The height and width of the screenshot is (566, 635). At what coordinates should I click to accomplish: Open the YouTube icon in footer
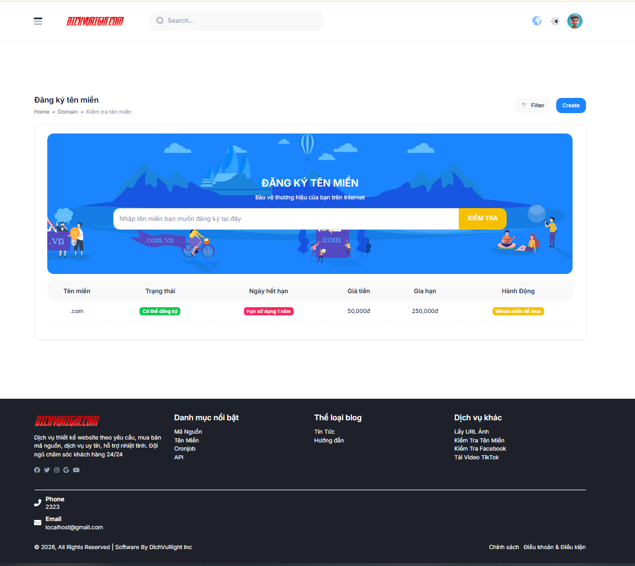click(x=76, y=470)
